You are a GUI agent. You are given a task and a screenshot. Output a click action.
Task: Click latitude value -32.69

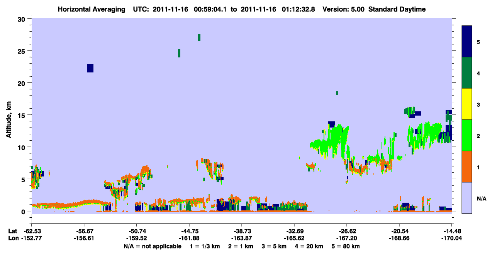[294, 231]
